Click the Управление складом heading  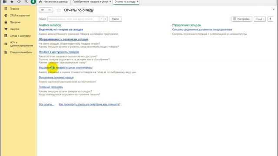coord(186,25)
